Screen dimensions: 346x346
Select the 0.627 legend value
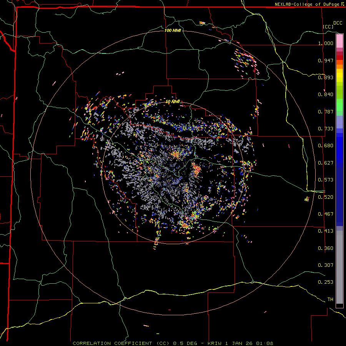click(326, 163)
